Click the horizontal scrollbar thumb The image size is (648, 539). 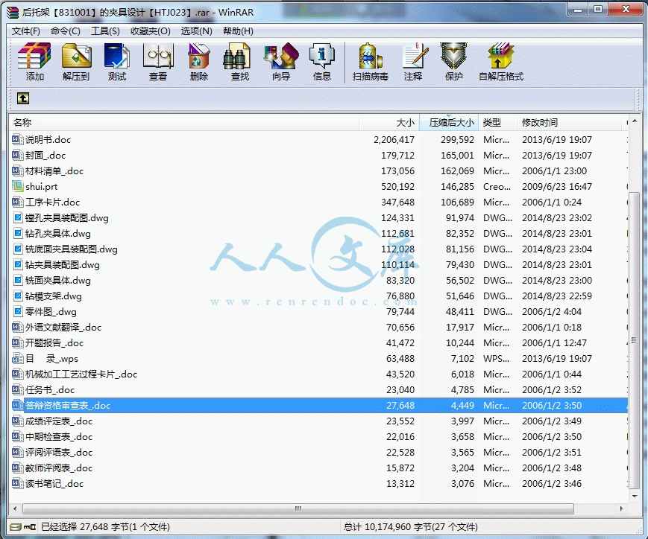[298, 509]
